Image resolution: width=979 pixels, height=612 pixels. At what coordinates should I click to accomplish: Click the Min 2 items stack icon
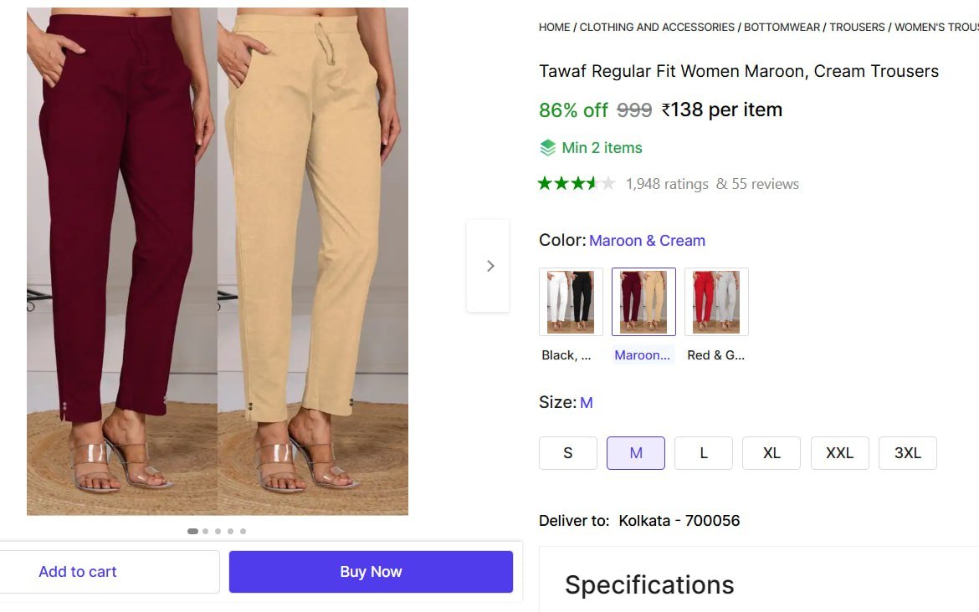[x=548, y=147]
